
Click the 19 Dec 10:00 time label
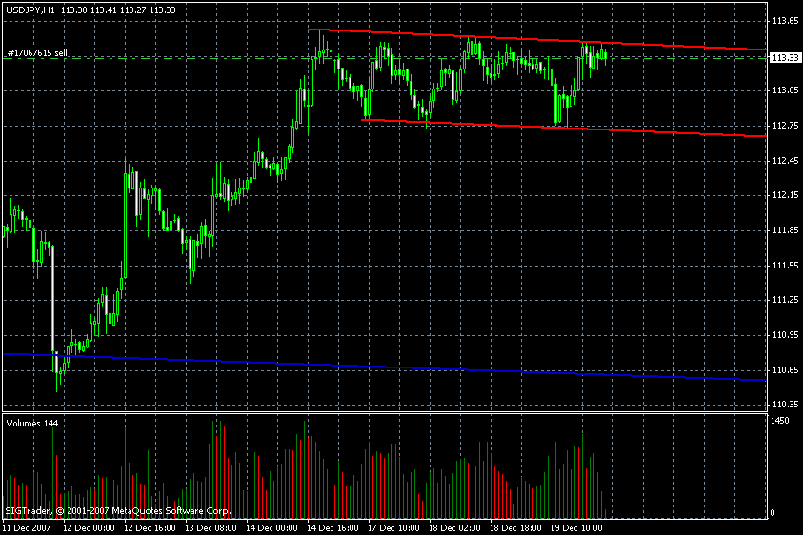tap(576, 527)
